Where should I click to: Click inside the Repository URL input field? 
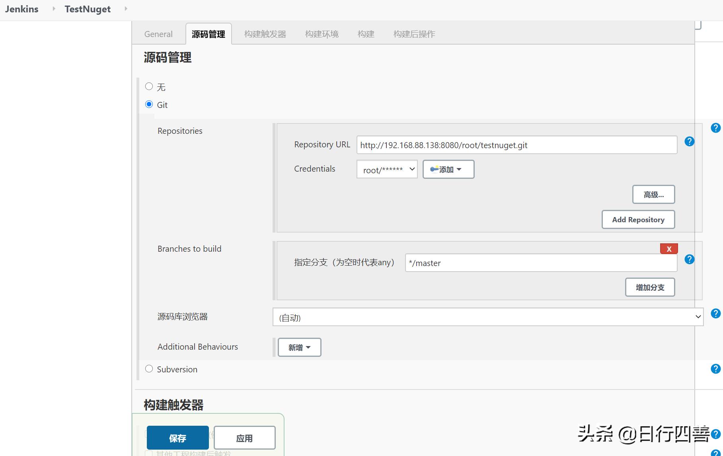516,145
